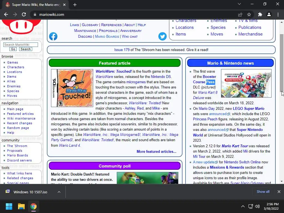284x213 pixels.
Task: Open the tab search chevron
Action: [239, 4]
